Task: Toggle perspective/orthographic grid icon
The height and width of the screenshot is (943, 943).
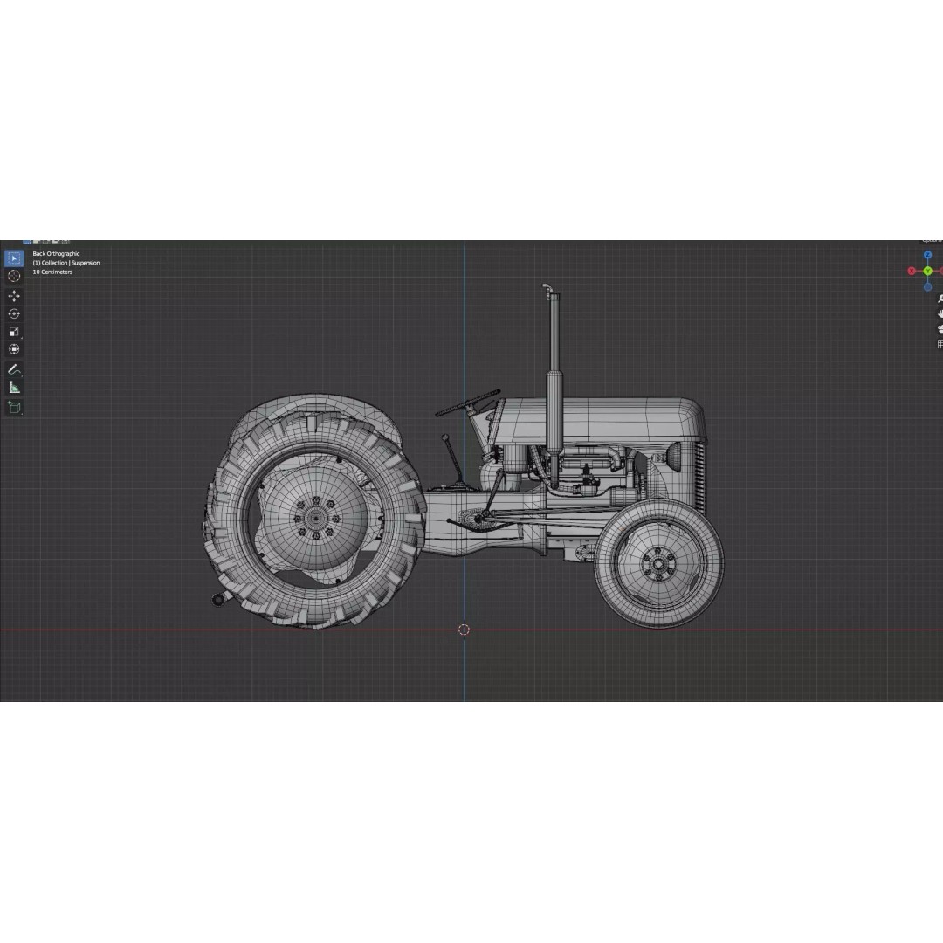Action: click(940, 344)
